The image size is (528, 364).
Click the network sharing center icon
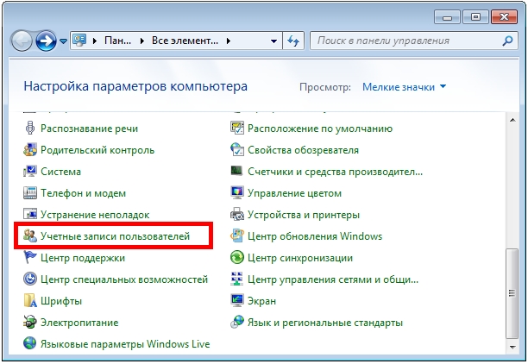pos(237,279)
